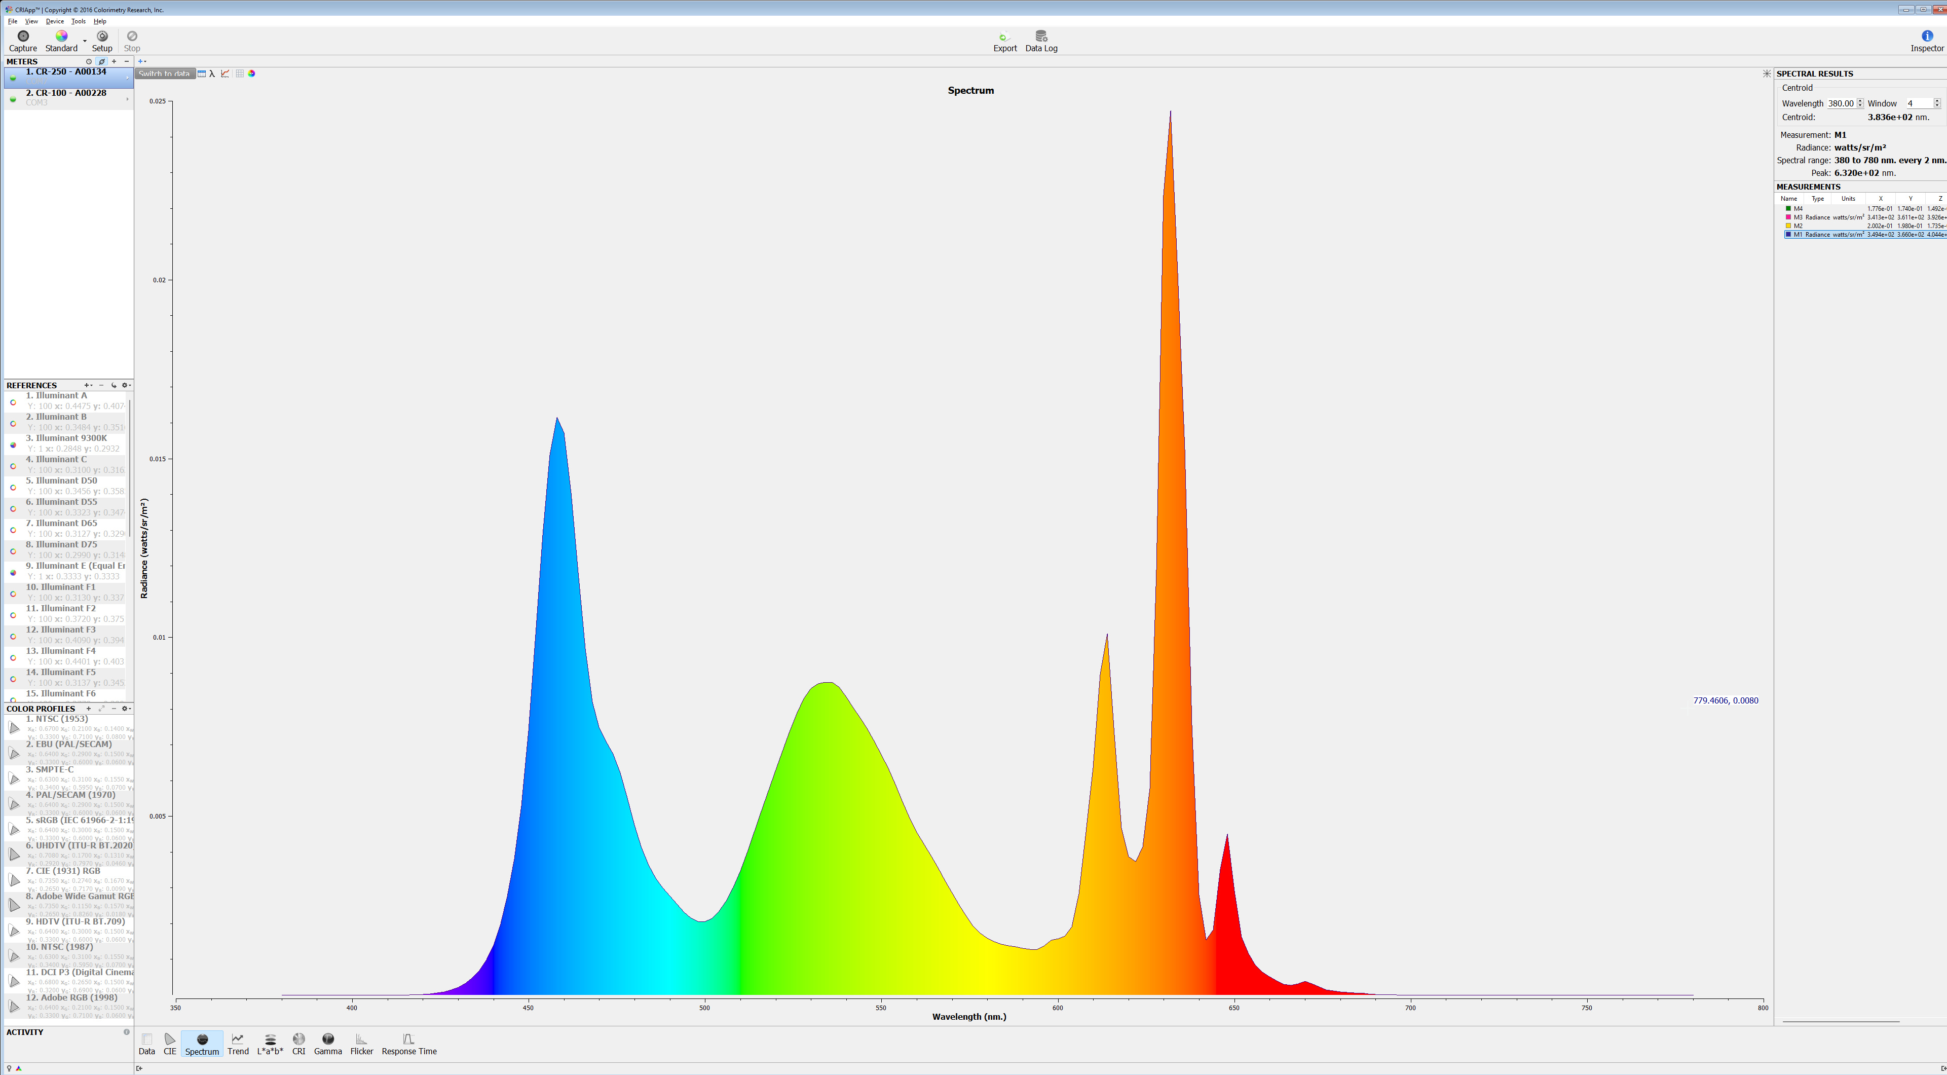Open the Tools menu
1947x1075 pixels.
point(78,21)
